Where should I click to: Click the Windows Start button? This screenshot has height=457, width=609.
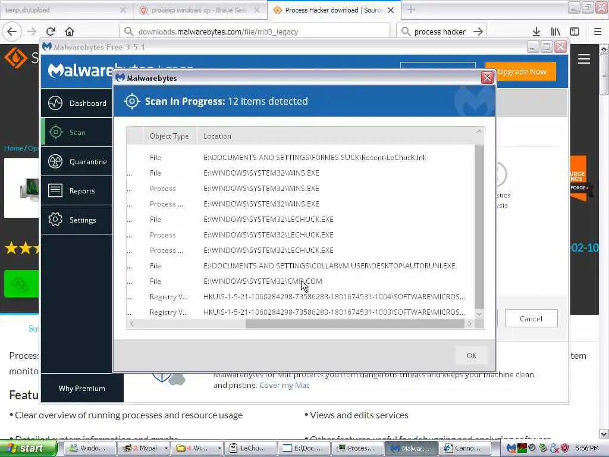coord(28,448)
